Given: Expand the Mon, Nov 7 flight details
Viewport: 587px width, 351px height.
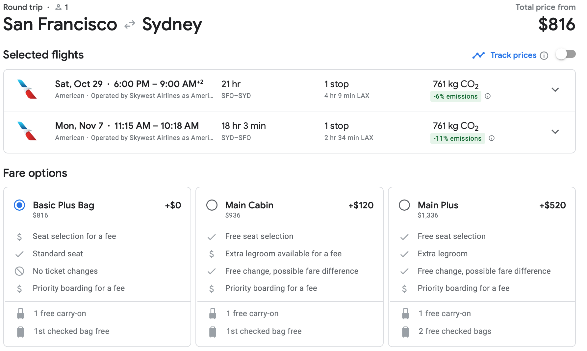Looking at the screenshot, I should pyautogui.click(x=555, y=132).
